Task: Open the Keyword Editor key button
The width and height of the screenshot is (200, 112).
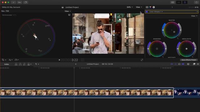Action: pyautogui.click(x=19, y=2)
